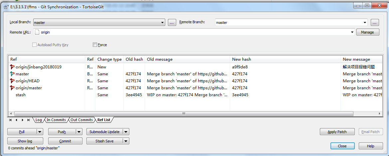Sort by the New hash column header
The height and width of the screenshot is (156, 389).
tap(285, 59)
